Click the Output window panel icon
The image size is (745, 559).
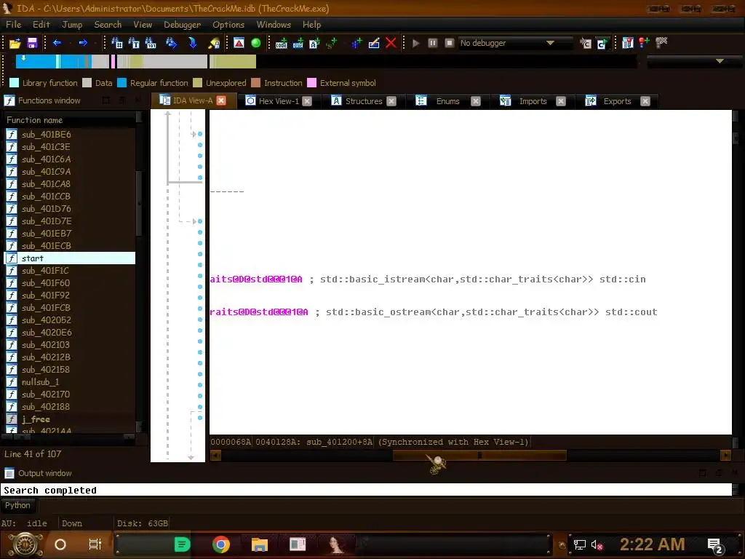[9, 473]
